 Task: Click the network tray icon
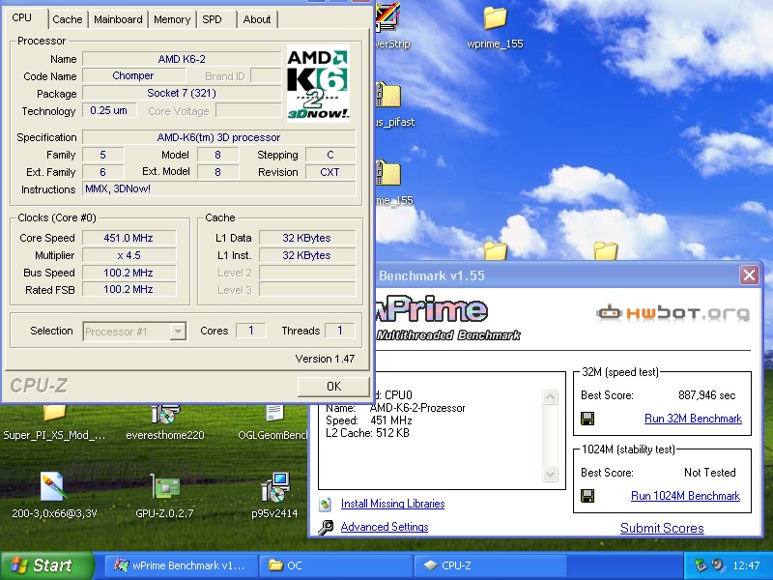700,565
